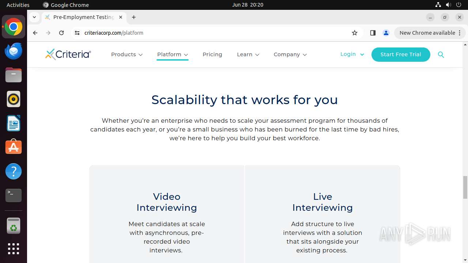Go back with the browser back arrow
This screenshot has width=468, height=263.
pyautogui.click(x=35, y=33)
